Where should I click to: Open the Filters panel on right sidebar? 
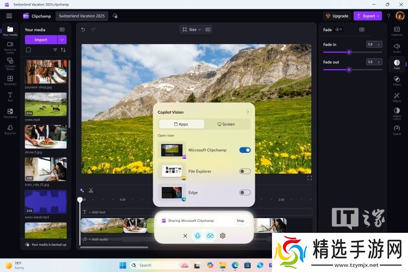pyautogui.click(x=397, y=80)
